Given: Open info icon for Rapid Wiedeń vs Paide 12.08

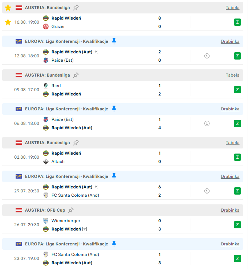Looking at the screenshot, I should pyautogui.click(x=207, y=56).
